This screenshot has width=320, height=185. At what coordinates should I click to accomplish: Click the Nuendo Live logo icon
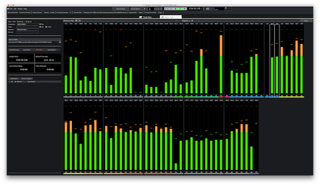click(8, 9)
